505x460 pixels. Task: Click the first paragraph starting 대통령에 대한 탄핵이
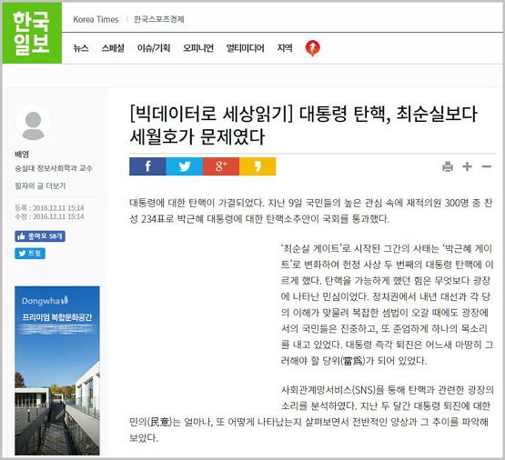pyautogui.click(x=311, y=211)
